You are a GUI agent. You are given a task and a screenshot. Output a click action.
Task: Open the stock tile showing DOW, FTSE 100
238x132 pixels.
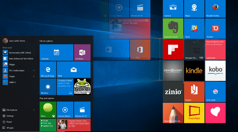click(x=48, y=125)
